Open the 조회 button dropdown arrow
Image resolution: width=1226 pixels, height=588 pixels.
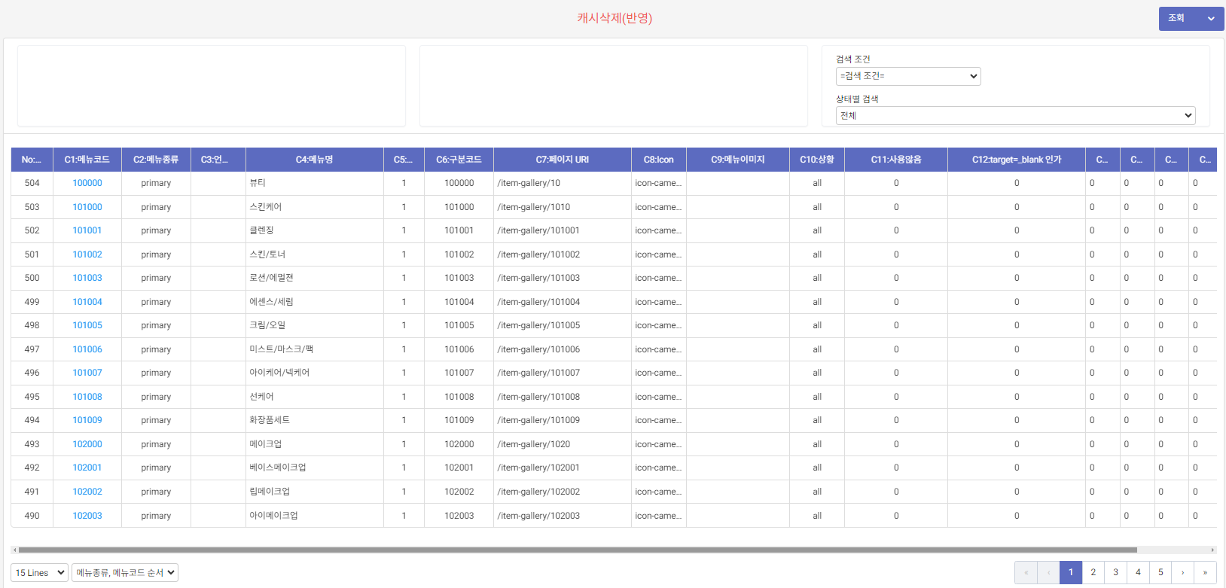tap(1211, 18)
